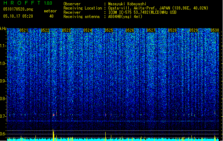Click the 0.6 frequency axis label
Screen dimensions: 223x141
click(3, 134)
